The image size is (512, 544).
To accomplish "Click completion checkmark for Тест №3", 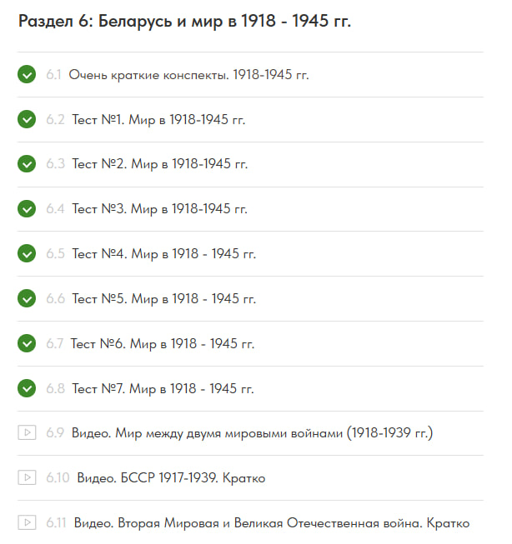I will pyautogui.click(x=27, y=209).
